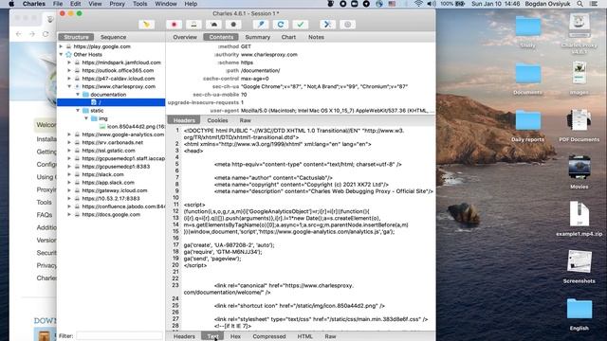Open the Overview tab
This screenshot has width=607, height=341.
185,37
